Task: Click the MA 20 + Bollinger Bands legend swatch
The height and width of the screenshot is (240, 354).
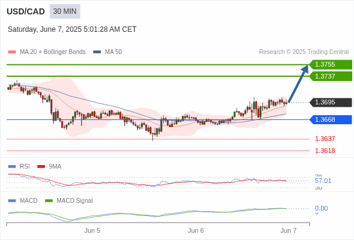Action: click(x=12, y=52)
